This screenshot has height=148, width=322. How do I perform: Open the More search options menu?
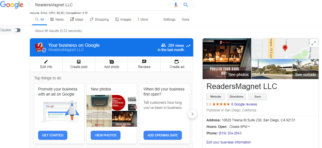point(142,19)
